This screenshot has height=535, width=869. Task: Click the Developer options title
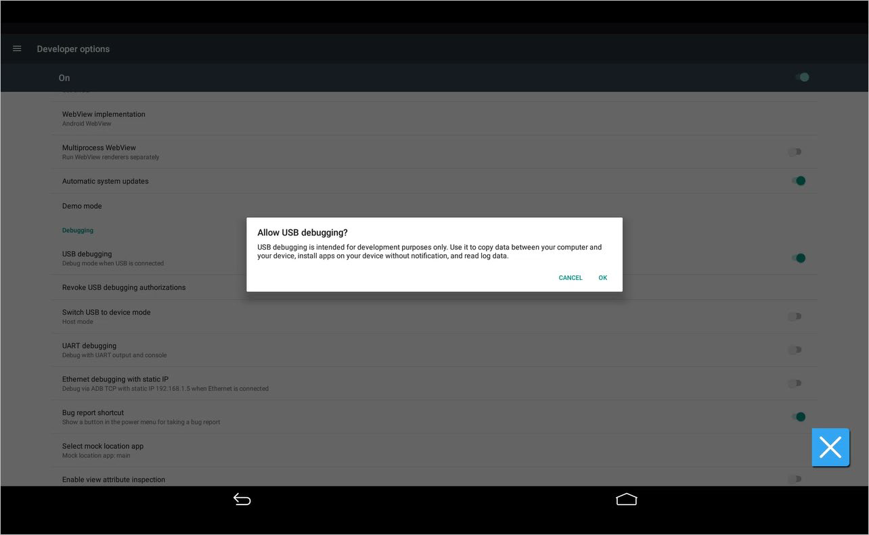[73, 49]
